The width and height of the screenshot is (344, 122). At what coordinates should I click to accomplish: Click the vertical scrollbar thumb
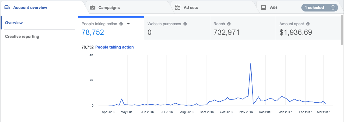(x=342, y=30)
